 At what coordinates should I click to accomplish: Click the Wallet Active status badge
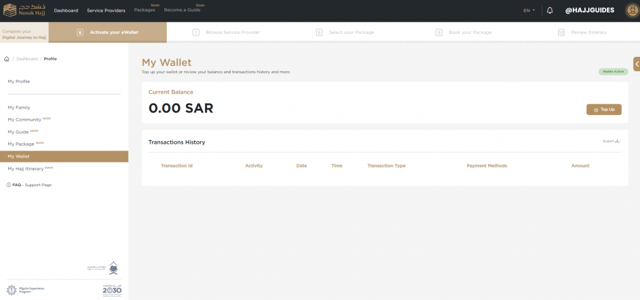point(612,72)
